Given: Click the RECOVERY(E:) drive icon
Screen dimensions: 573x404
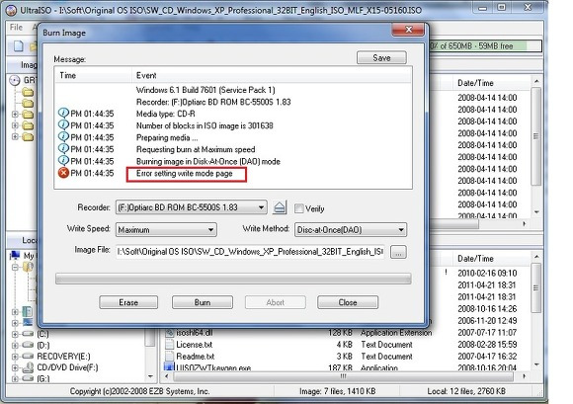Looking at the screenshot, I should (28, 356).
